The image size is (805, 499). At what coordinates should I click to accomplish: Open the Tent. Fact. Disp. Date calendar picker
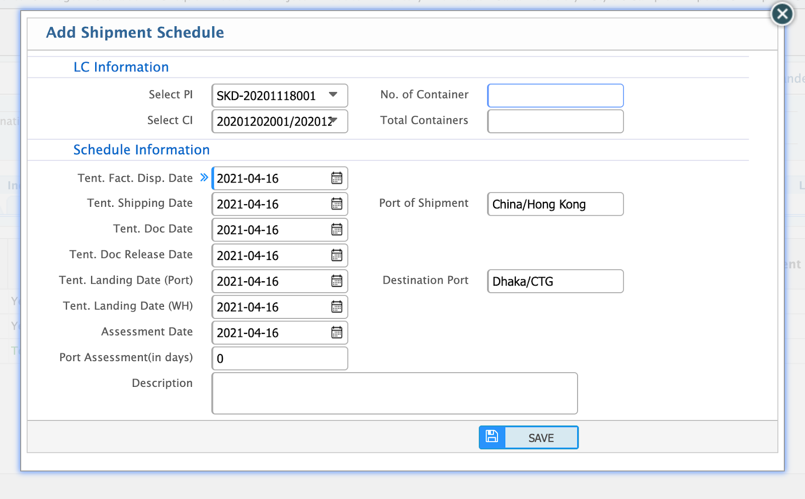pos(337,178)
